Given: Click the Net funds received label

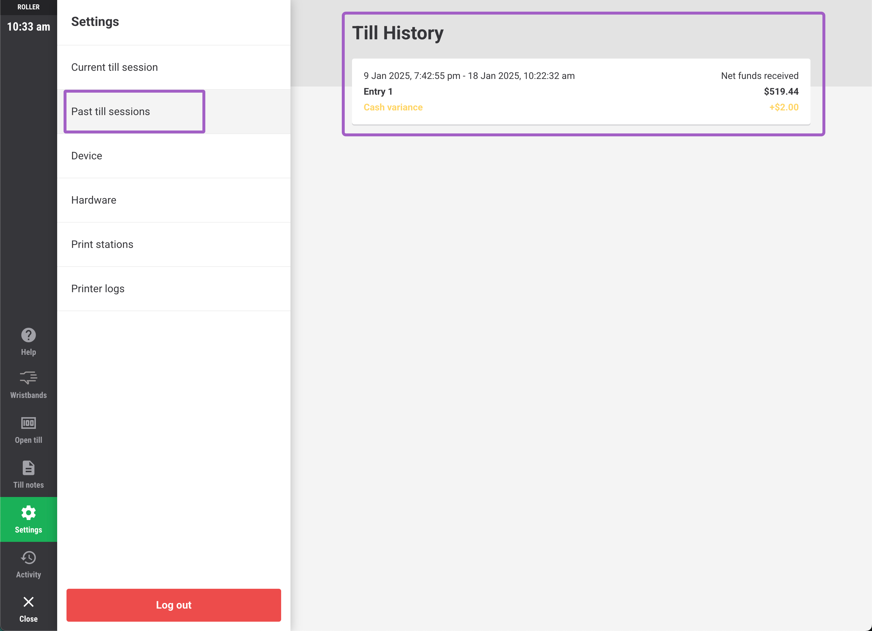Looking at the screenshot, I should [760, 76].
